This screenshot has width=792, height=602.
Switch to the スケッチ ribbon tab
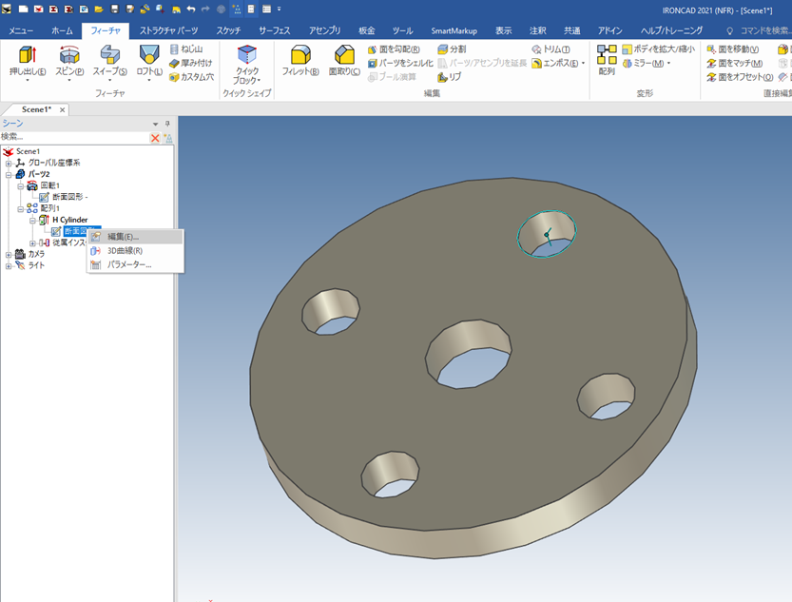228,30
